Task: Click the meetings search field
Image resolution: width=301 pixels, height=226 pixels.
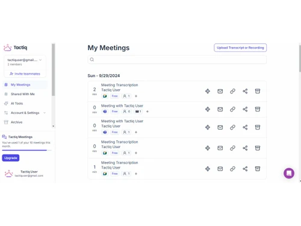Action: pyautogui.click(x=177, y=60)
